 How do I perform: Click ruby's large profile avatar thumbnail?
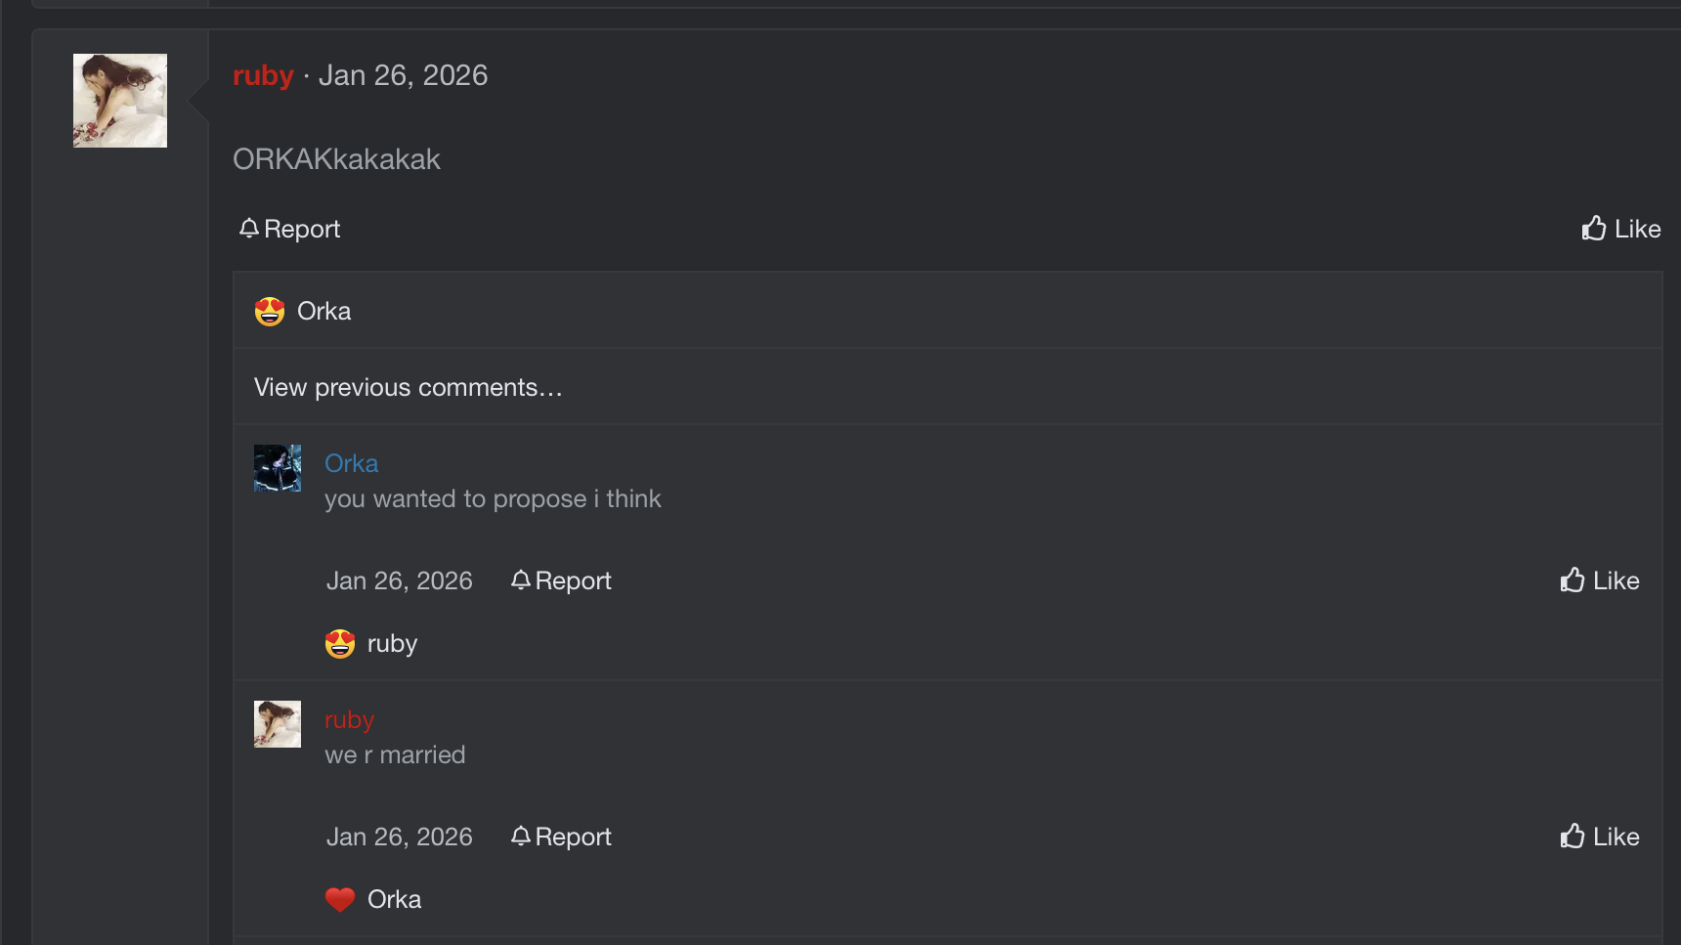(x=120, y=101)
